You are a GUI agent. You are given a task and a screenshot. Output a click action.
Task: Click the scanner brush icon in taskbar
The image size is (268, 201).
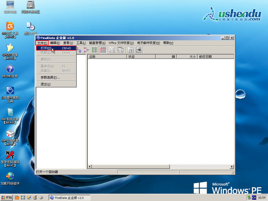coord(35,198)
